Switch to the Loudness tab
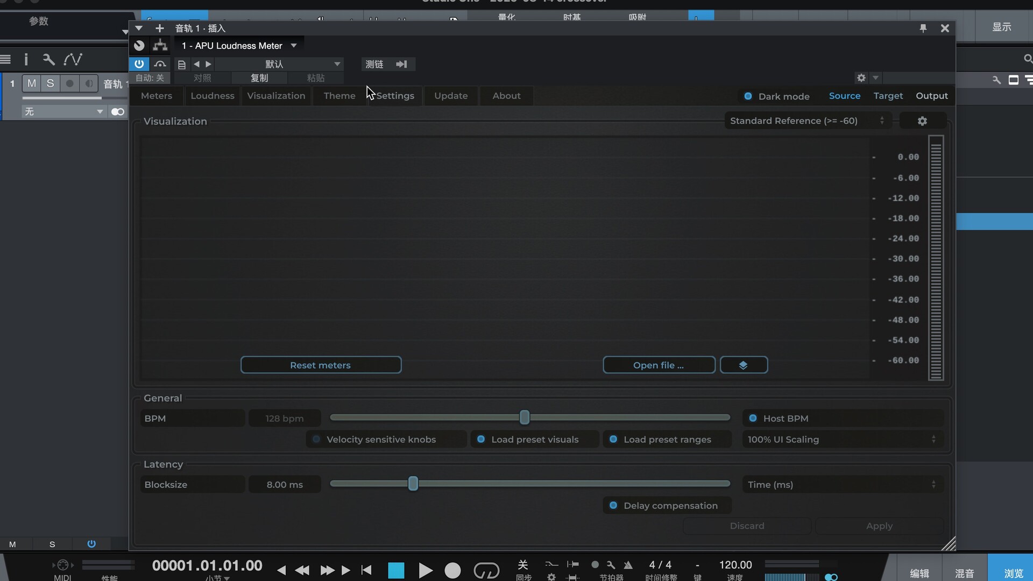This screenshot has width=1033, height=581. click(213, 96)
